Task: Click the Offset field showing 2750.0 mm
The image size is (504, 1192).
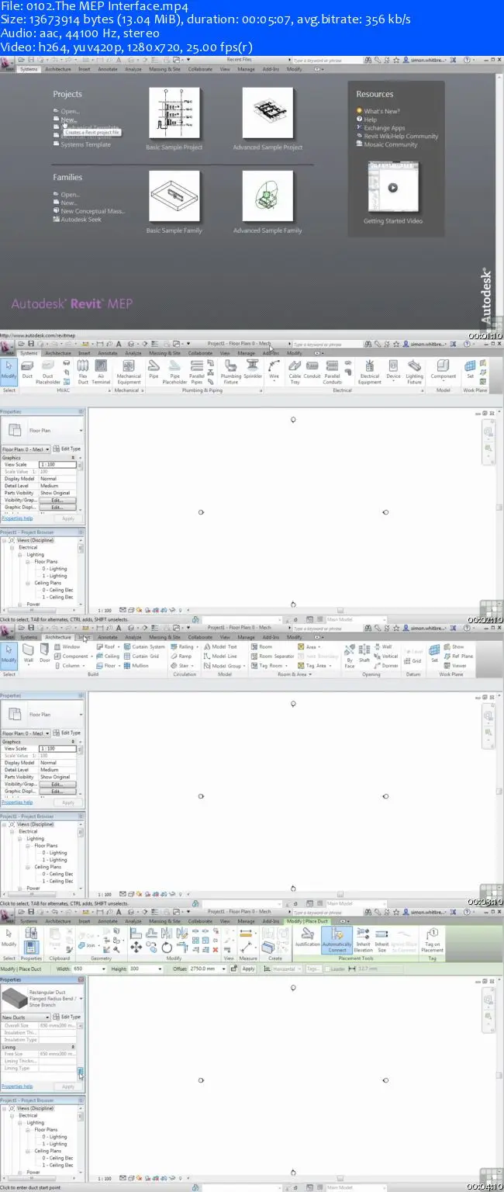Action: pyautogui.click(x=208, y=968)
